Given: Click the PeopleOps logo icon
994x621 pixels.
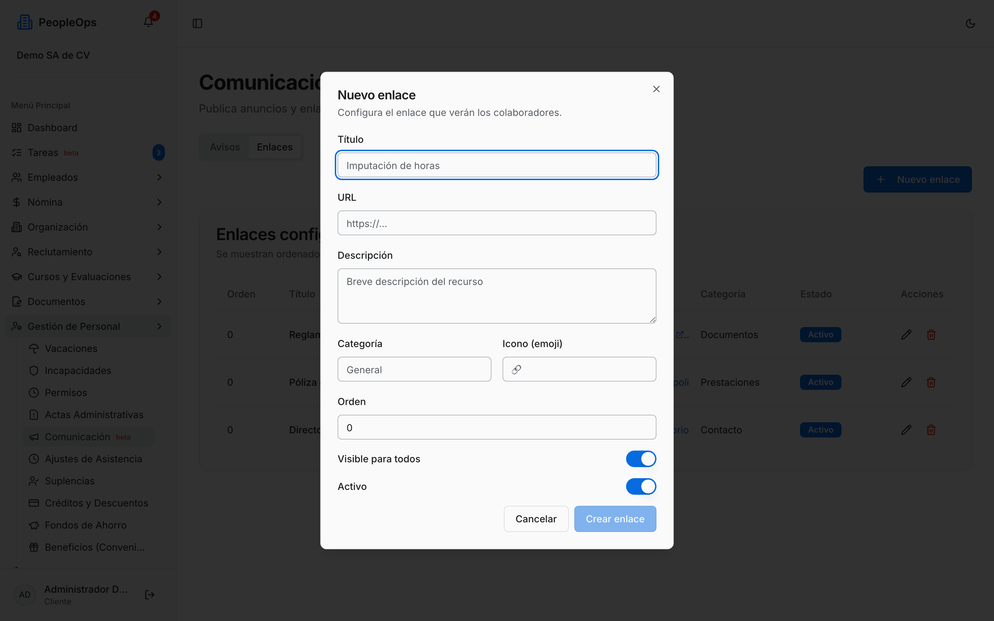Looking at the screenshot, I should coord(25,22).
